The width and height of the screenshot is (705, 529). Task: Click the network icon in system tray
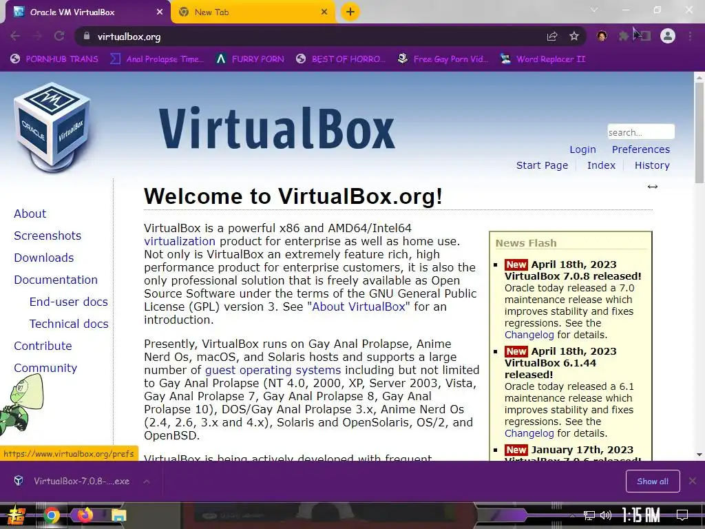point(589,515)
